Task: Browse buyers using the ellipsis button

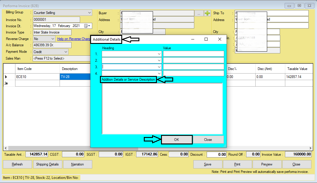Action: coord(200,13)
